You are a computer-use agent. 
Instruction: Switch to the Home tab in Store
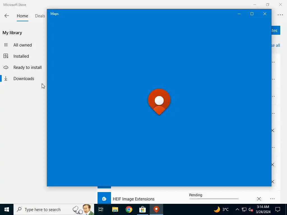coord(22,16)
